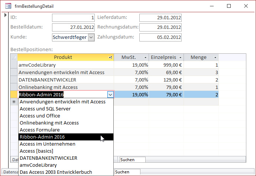Click the subform Suchen search box
This screenshot has width=256, height=176.
[132, 160]
